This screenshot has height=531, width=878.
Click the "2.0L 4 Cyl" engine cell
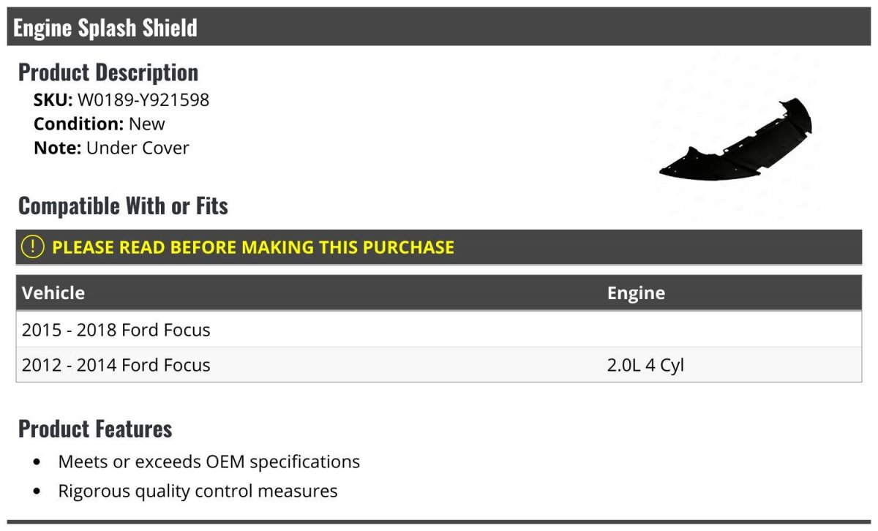[x=645, y=365]
